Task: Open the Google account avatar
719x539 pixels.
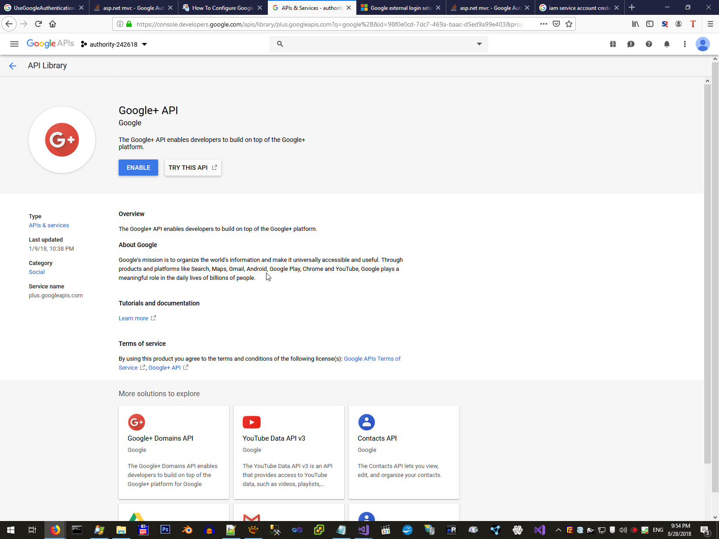Action: (703, 44)
